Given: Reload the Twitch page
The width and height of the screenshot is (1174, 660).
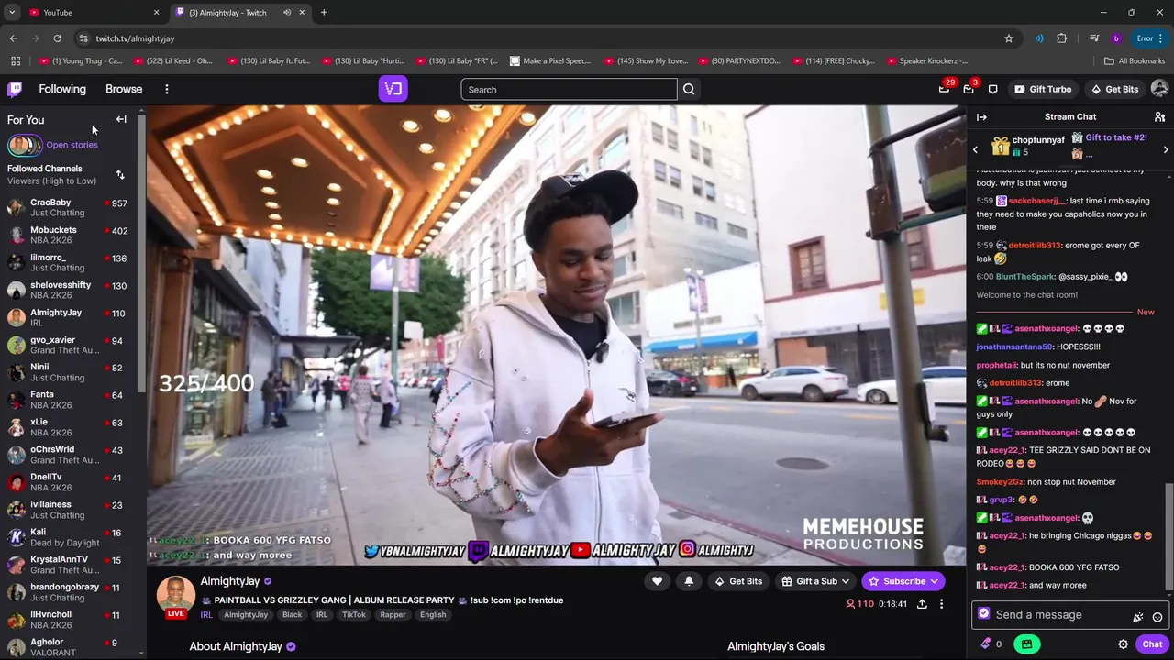Looking at the screenshot, I should point(57,38).
